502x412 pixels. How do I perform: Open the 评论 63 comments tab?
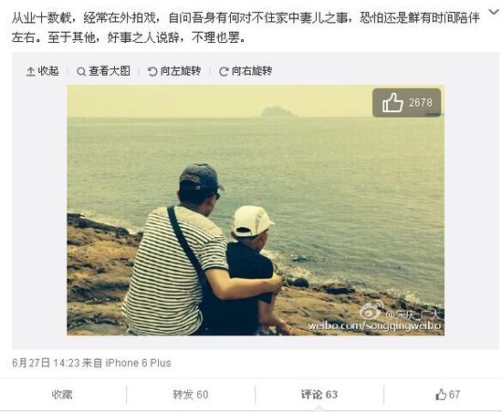(319, 395)
